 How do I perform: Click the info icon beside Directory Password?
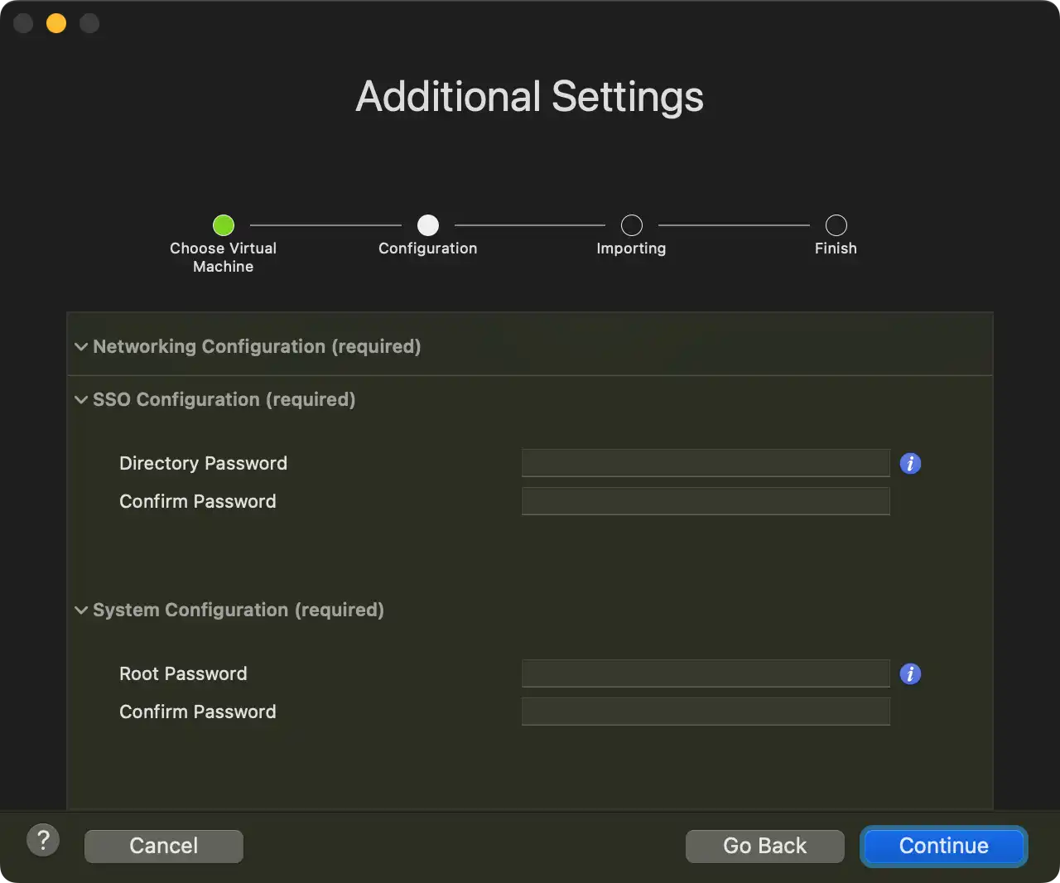(x=910, y=464)
